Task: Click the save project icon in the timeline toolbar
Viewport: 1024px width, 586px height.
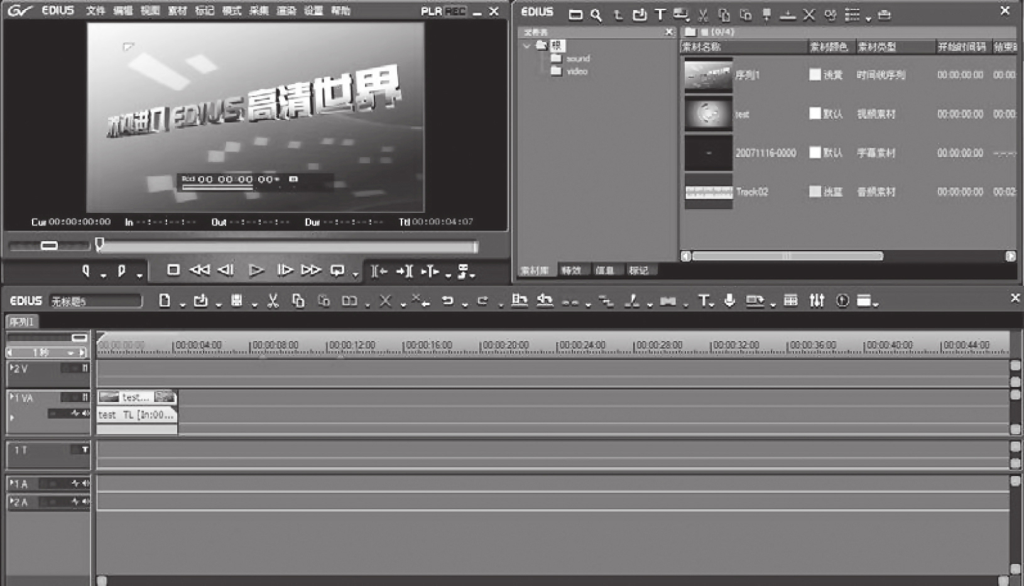Action: [237, 301]
